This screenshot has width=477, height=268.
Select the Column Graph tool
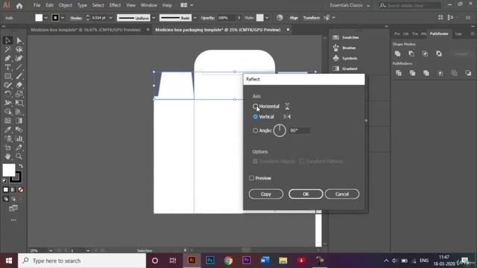coord(19,138)
